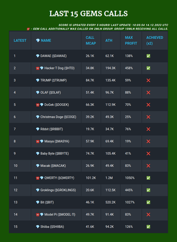Viewport: 177px width, 242px height.
Task: Select the TRUMP ($TRUMP) name text
Action: 54,80
